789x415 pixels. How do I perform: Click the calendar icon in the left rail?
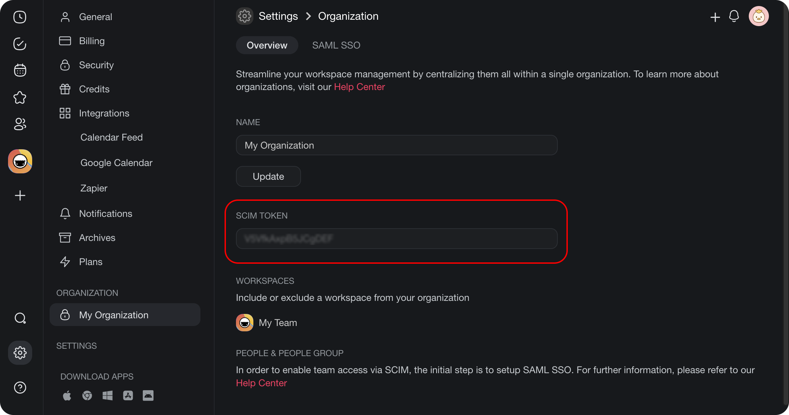pos(19,70)
